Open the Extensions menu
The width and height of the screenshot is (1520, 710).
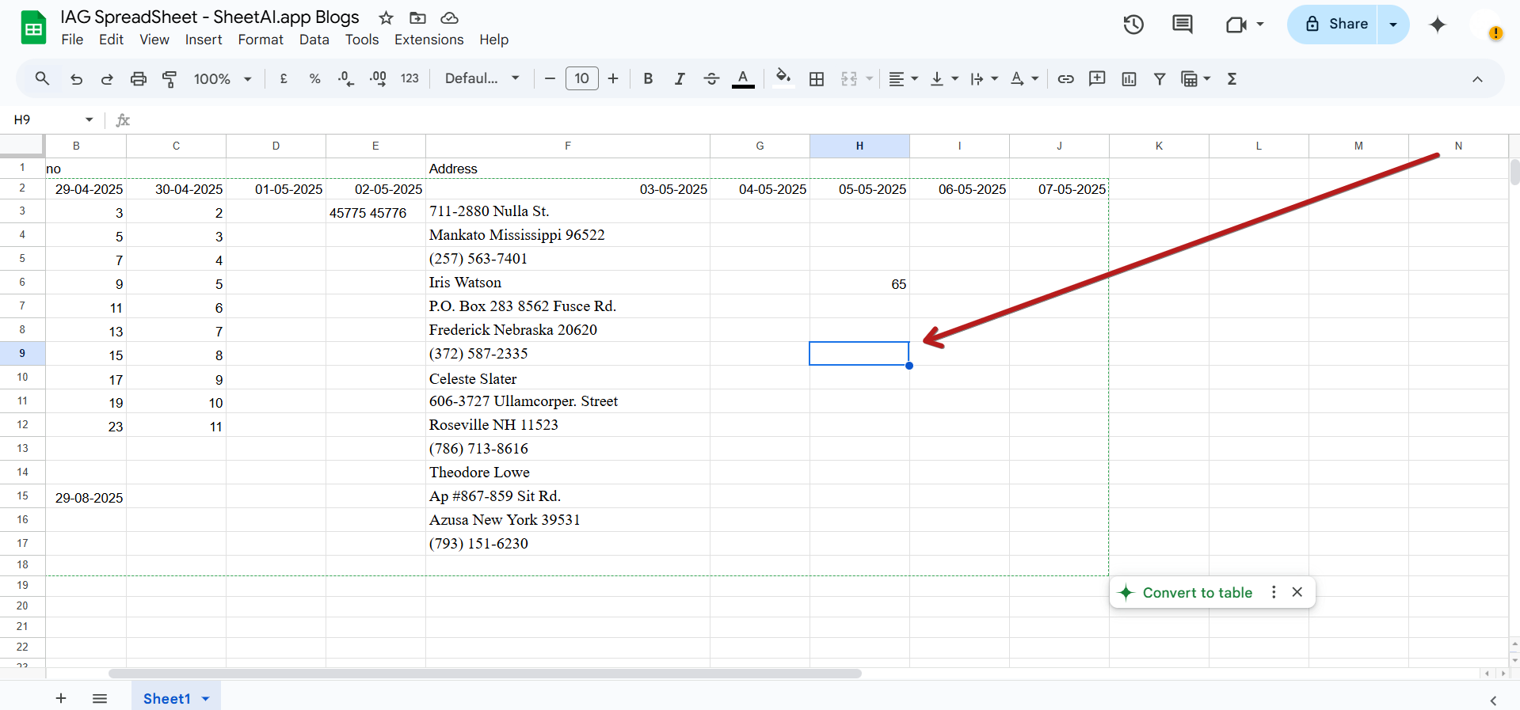[x=429, y=40]
